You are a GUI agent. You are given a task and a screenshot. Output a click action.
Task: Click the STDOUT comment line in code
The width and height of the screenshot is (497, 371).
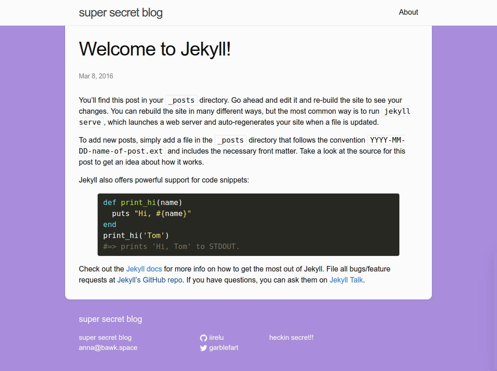pyautogui.click(x=171, y=246)
